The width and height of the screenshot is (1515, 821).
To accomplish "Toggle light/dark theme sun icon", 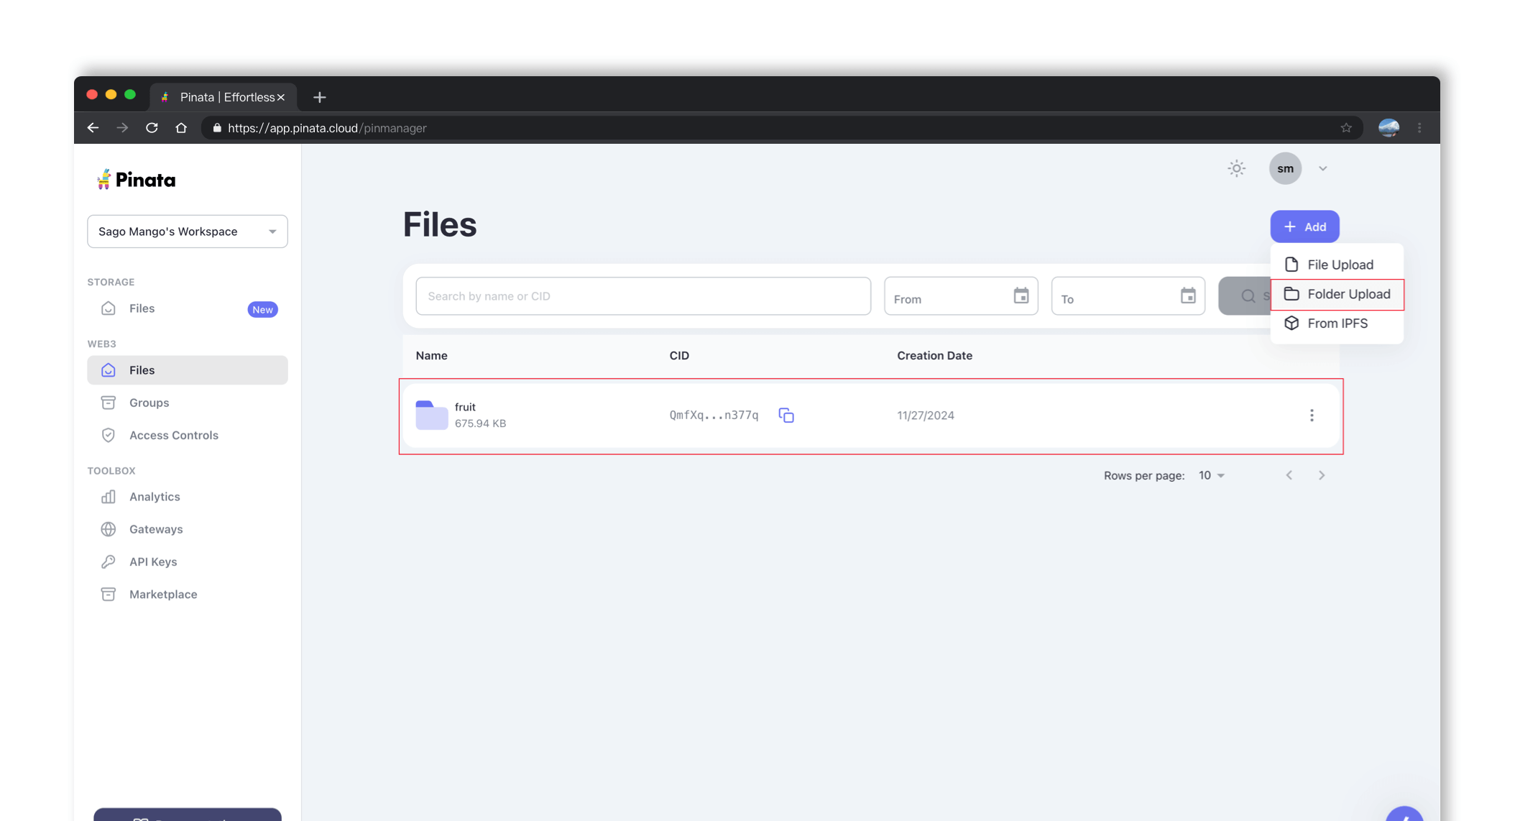I will point(1236,169).
